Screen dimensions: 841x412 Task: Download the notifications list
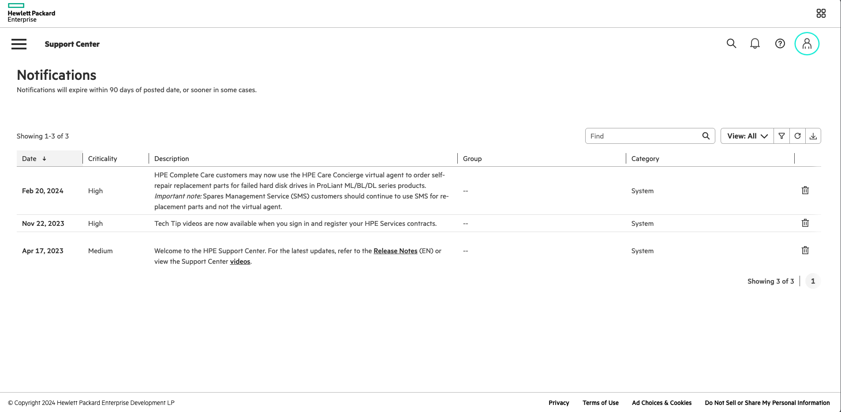point(813,136)
